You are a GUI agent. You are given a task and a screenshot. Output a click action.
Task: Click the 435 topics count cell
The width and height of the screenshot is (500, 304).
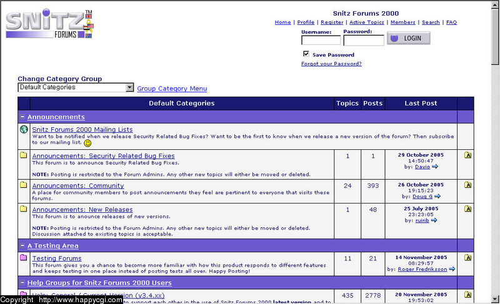pos(347,295)
